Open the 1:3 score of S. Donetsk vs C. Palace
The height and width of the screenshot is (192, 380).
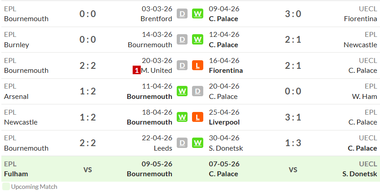(x=293, y=143)
